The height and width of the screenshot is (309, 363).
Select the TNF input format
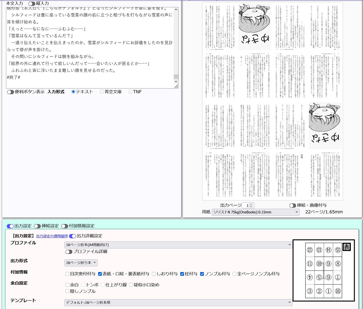(130, 91)
